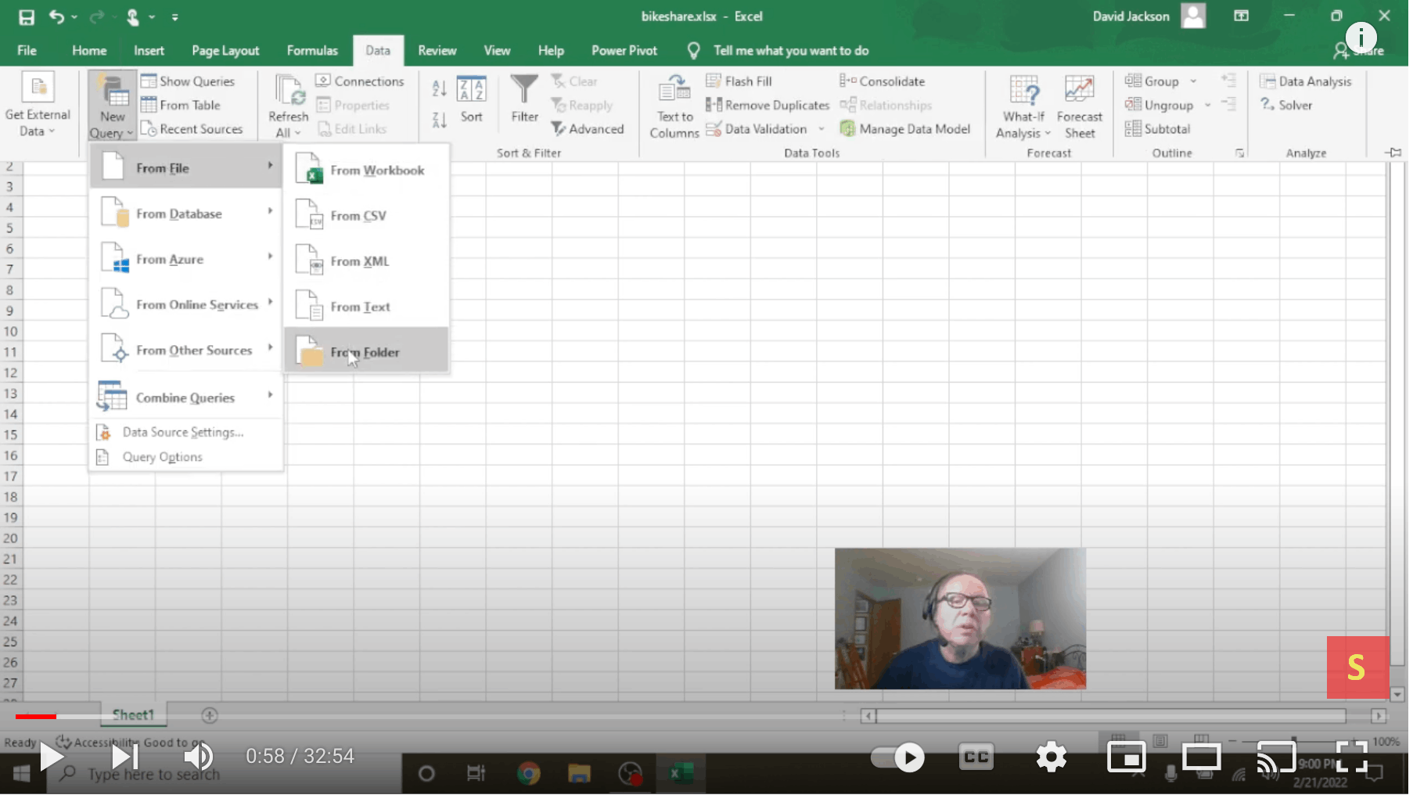1413x795 pixels.
Task: Launch Solver
Action: 1286,105
